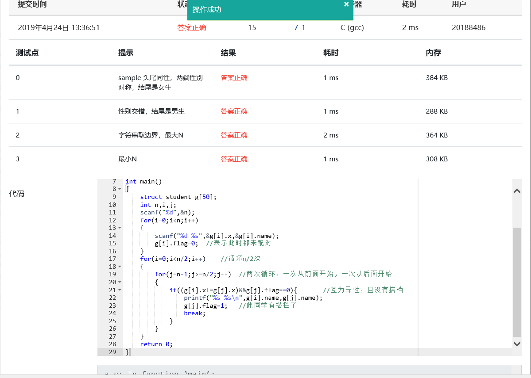Click 答案正确 result for test point 3
The width and height of the screenshot is (531, 378).
point(234,159)
